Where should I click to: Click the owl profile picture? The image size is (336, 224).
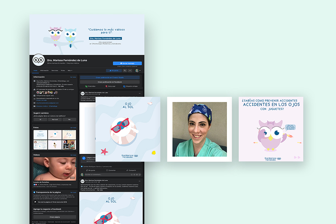click(38, 60)
